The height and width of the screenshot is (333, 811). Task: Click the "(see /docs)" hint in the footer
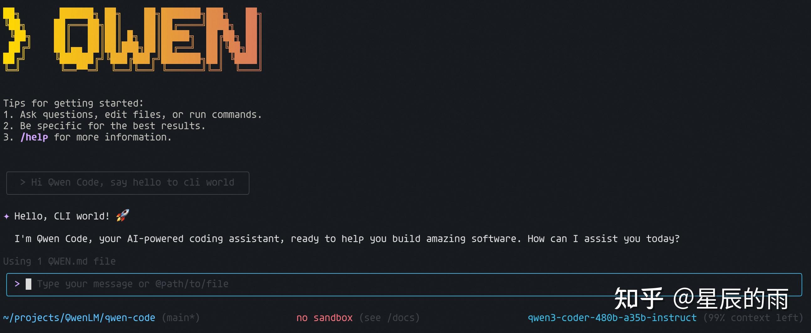tap(390, 318)
